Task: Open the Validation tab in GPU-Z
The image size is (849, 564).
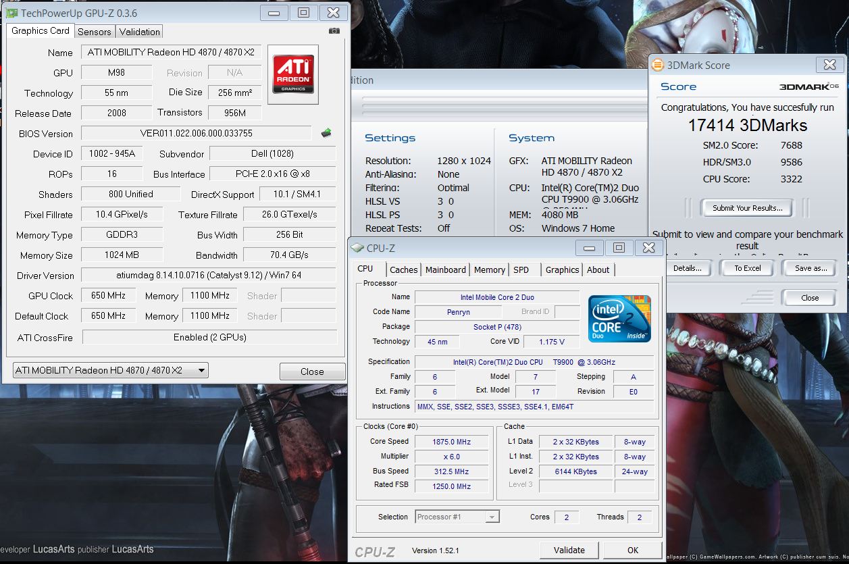Action: pos(140,32)
